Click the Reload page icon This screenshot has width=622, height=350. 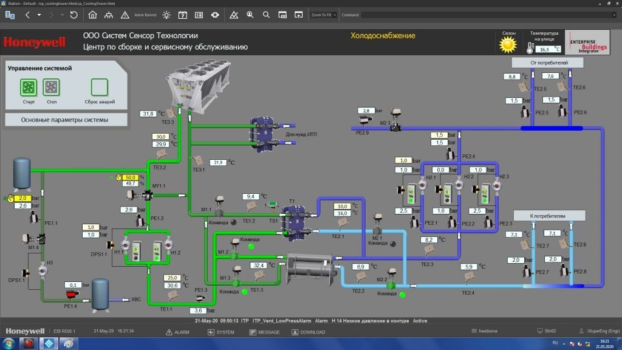point(73,15)
